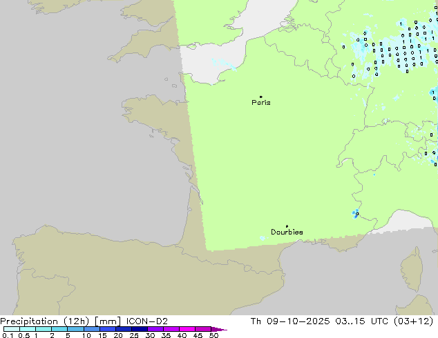The height and width of the screenshot is (338, 438).
Task: Pick the legend swatch between 0.5 and 1
Action: (28, 329)
